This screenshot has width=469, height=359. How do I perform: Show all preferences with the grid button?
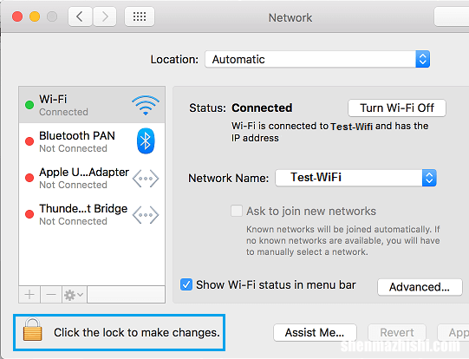pos(140,16)
